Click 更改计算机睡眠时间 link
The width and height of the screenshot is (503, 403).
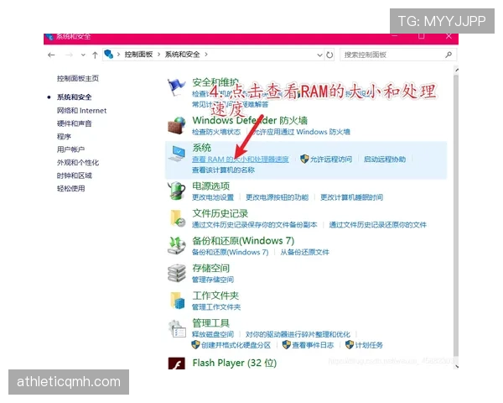pos(351,197)
